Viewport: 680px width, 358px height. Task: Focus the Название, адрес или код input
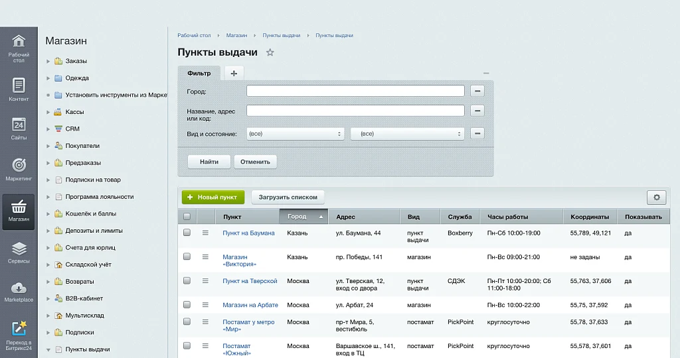[x=355, y=111]
